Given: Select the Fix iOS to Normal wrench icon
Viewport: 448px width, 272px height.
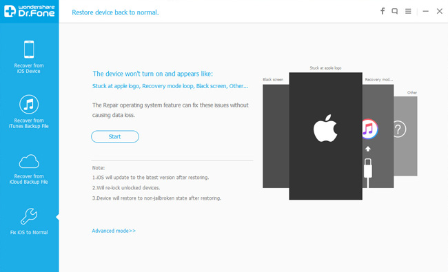Looking at the screenshot, I should point(29,216).
